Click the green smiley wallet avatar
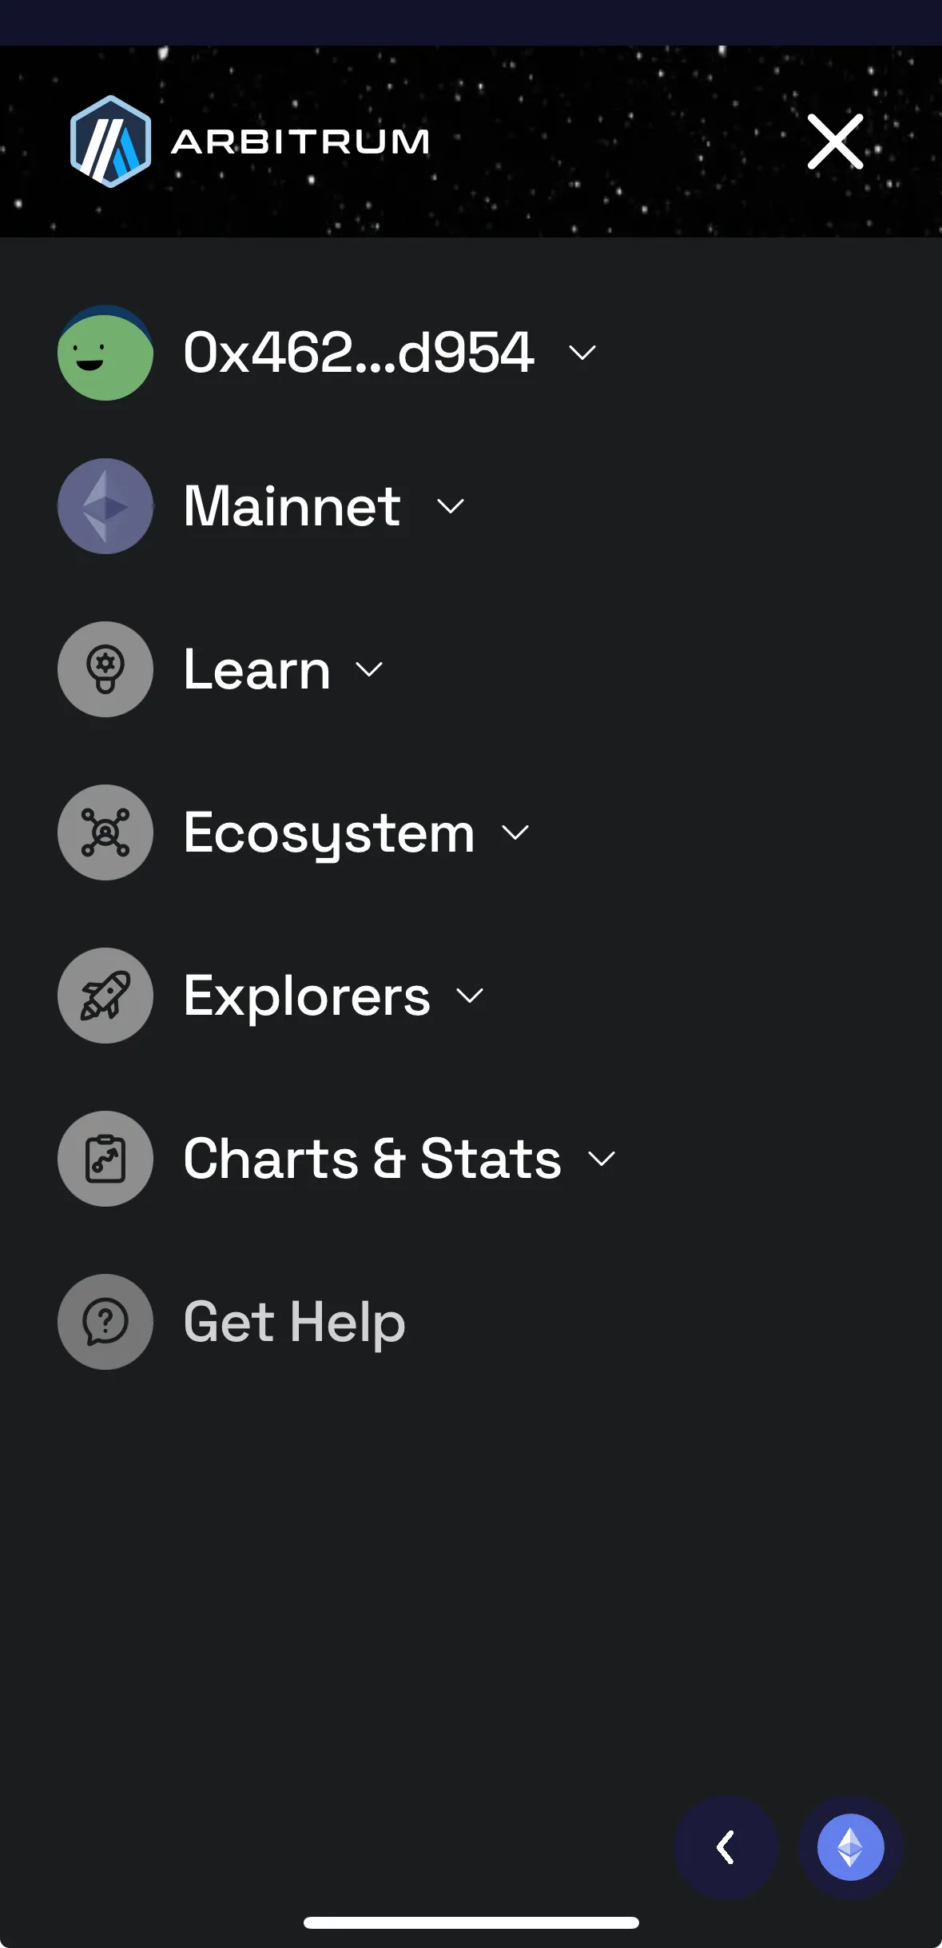 coord(105,353)
